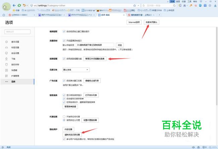Click the 管理表单数据 button

(x=70, y=106)
